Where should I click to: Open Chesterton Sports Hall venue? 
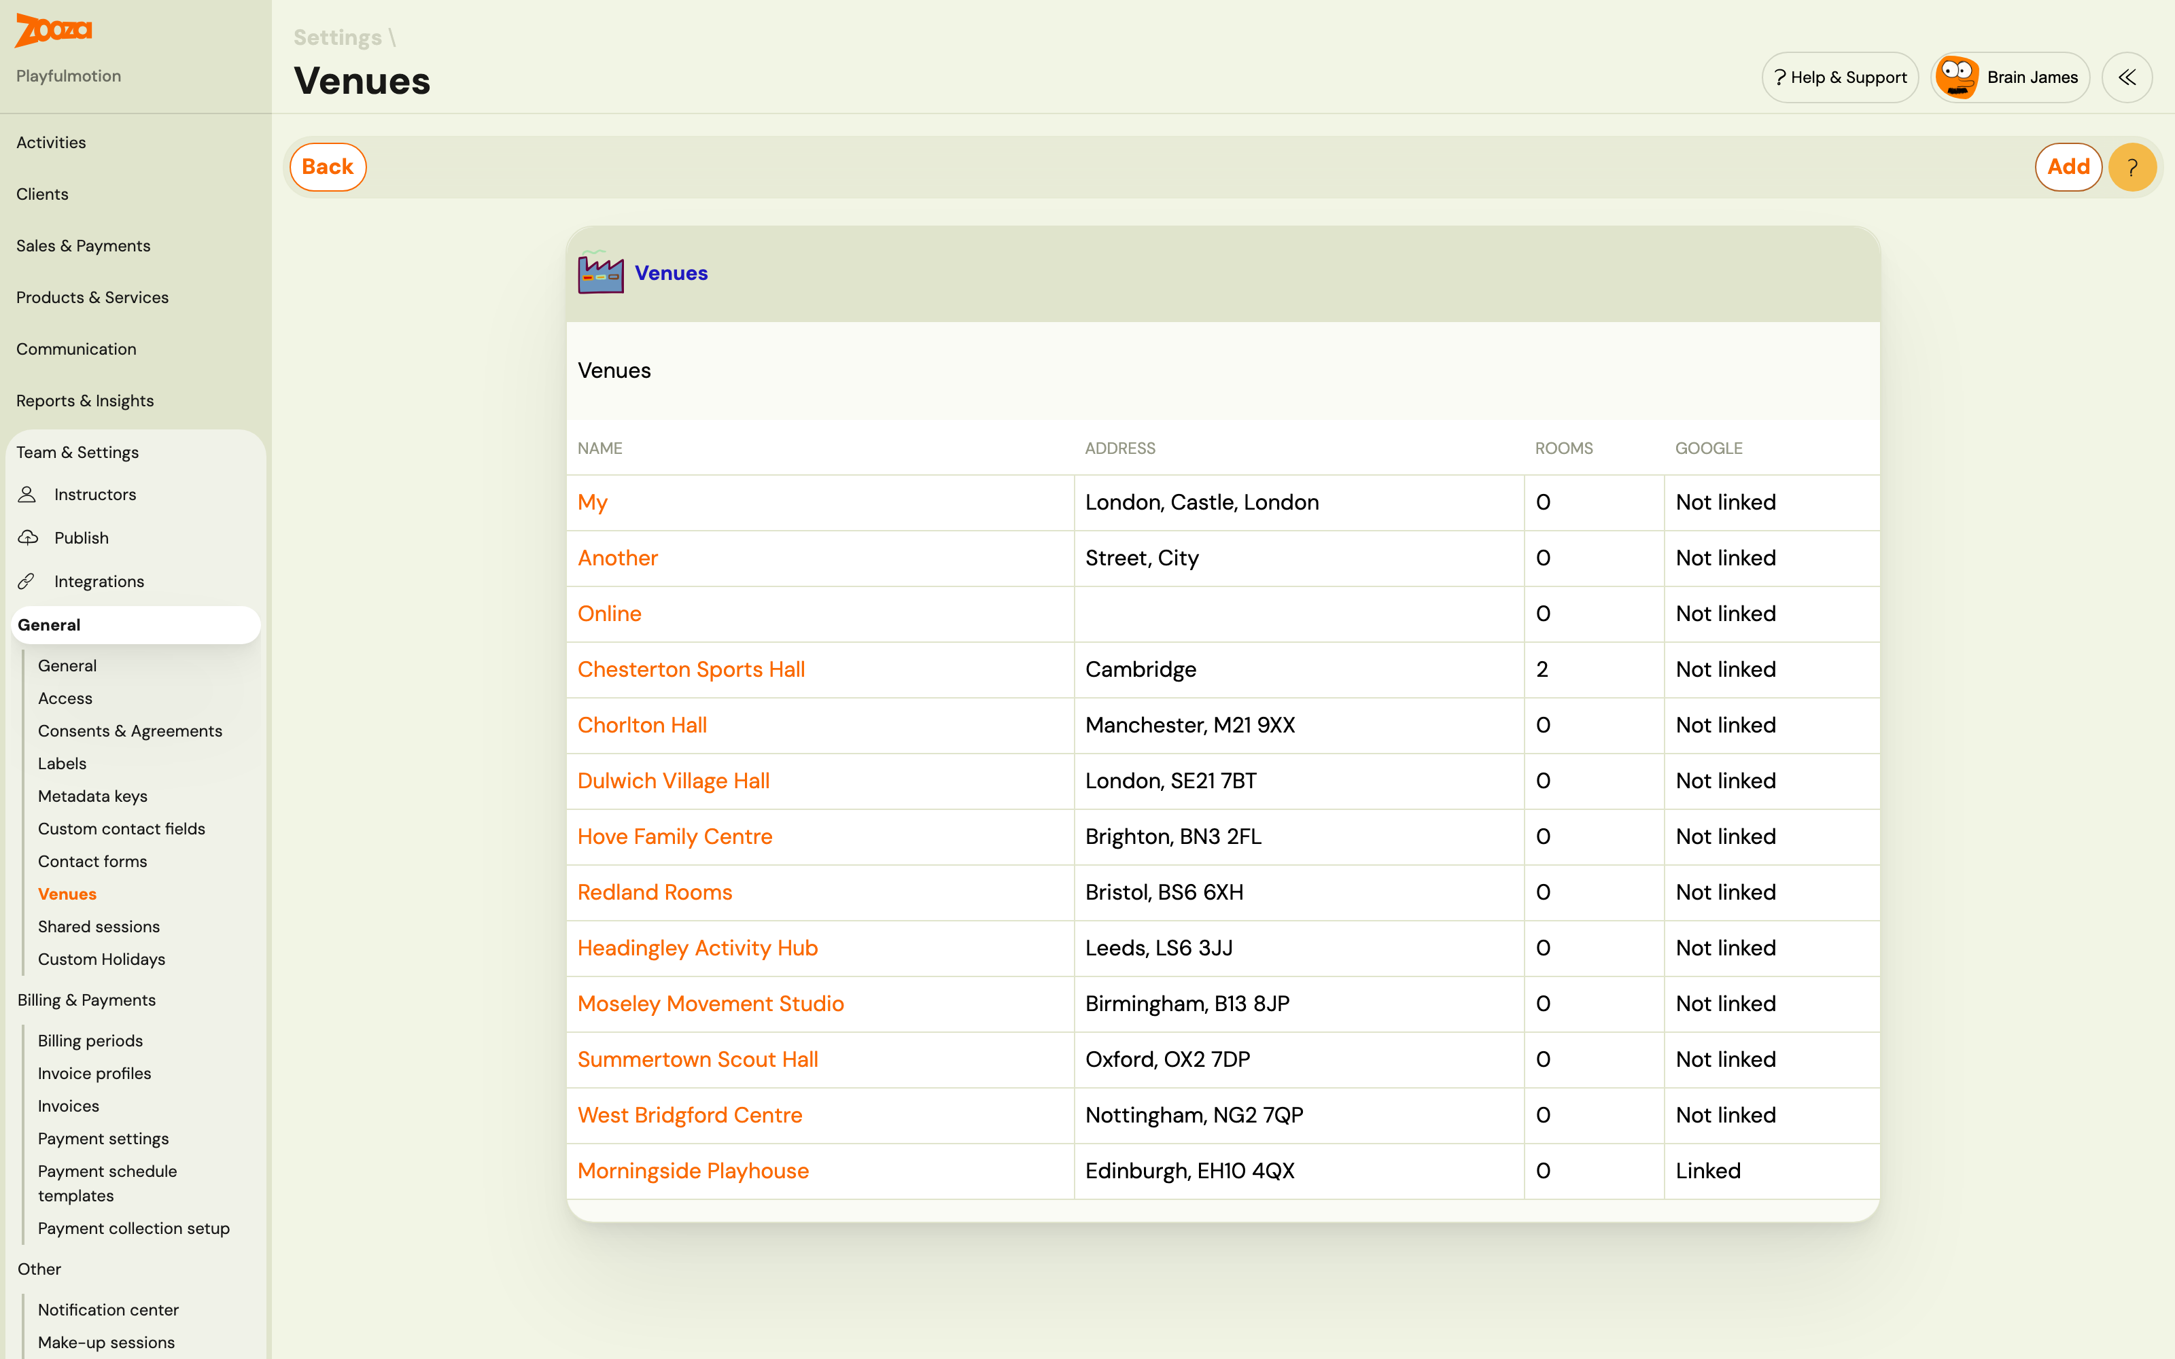pos(691,669)
